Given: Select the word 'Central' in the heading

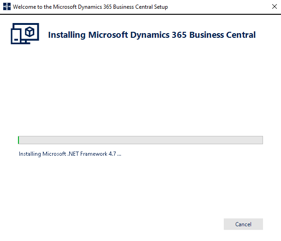Looking at the screenshot, I should [241, 35].
